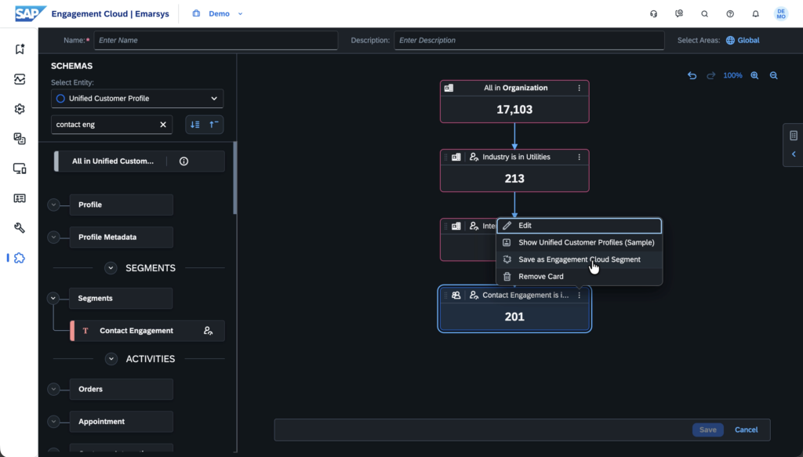803x457 pixels.
Task: Open the puzzle add-ons sidebar icon
Action: 20,258
